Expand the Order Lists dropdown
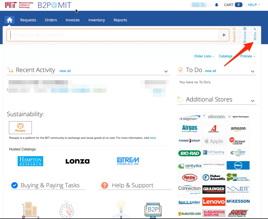Viewport: 268px width, 219px height. click(x=204, y=56)
